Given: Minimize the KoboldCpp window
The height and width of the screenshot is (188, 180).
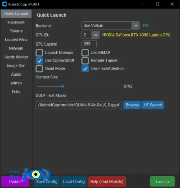Looking at the screenshot, I should pyautogui.click(x=143, y=4).
